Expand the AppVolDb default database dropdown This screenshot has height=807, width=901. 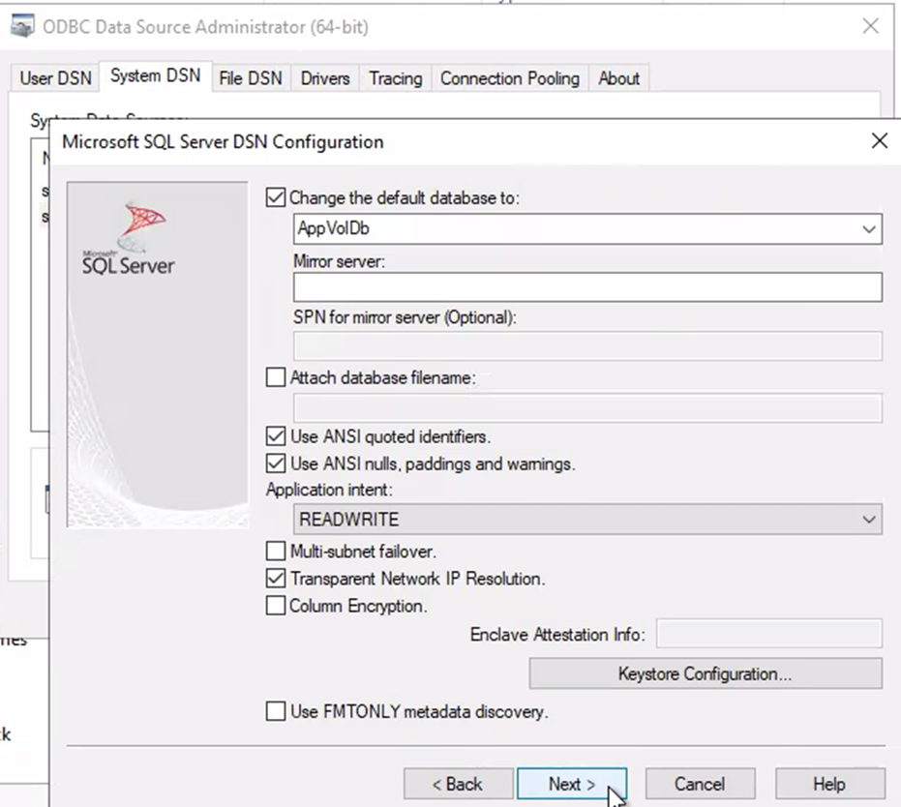click(868, 229)
